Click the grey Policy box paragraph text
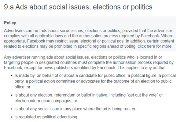 89,39
